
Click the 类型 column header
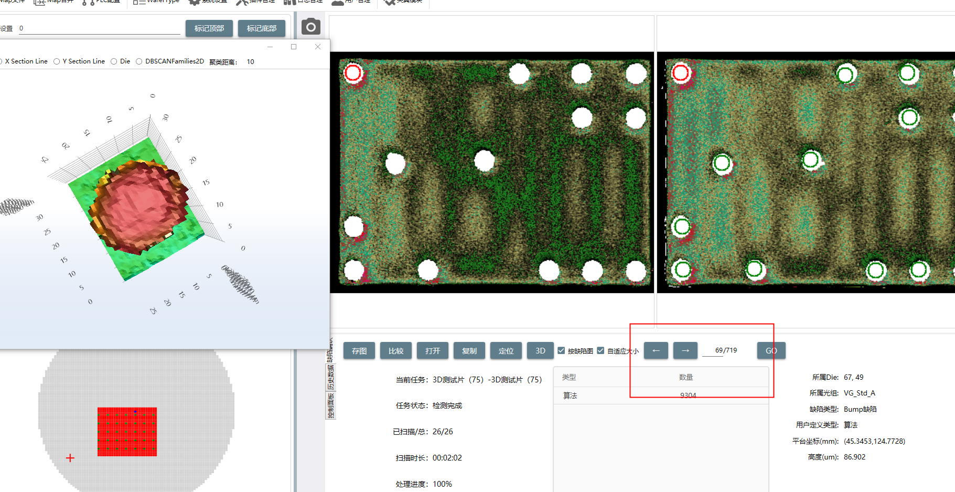click(569, 377)
